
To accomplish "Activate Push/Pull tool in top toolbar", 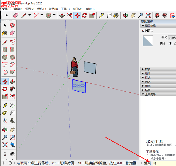I will tap(62, 15).
